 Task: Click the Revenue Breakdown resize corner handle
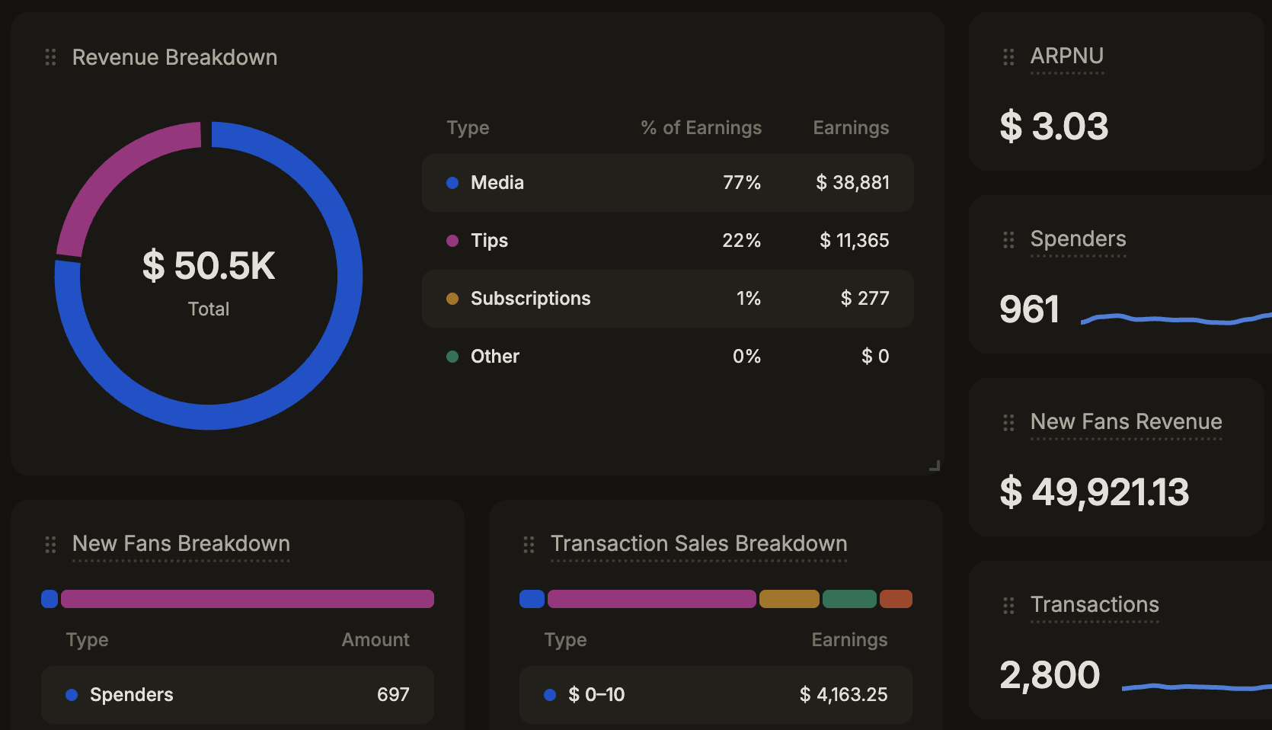(x=935, y=466)
